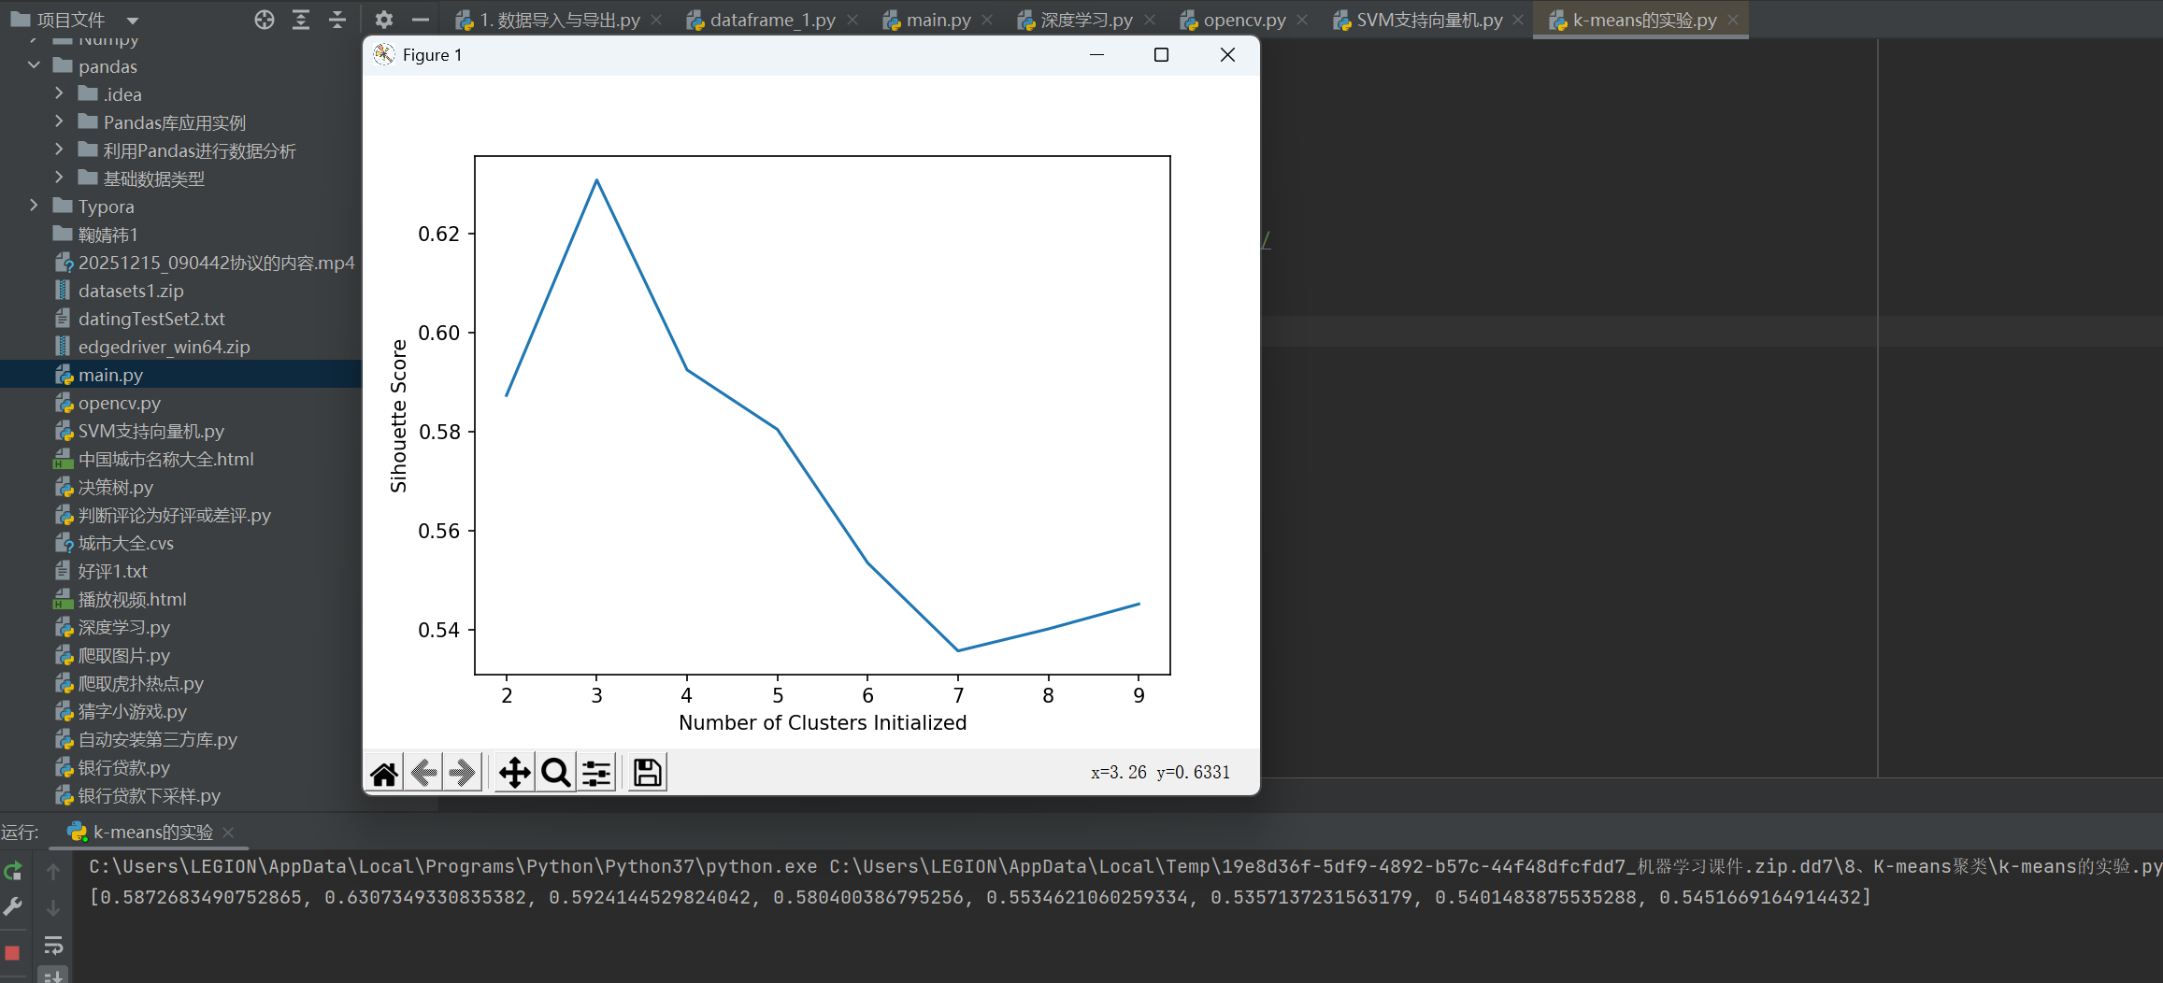
Task: Hide the project panel with minus icon
Action: click(x=421, y=20)
